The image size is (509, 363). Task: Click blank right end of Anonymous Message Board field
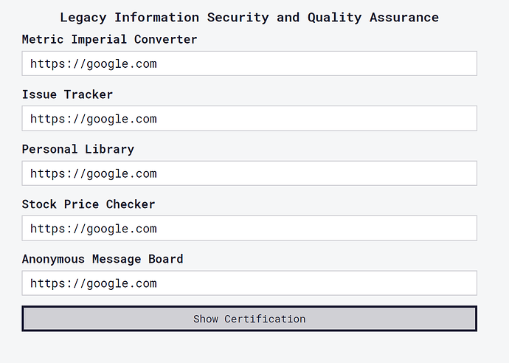click(x=443, y=283)
